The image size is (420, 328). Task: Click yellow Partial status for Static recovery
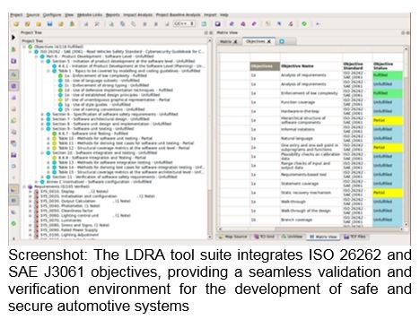point(388,193)
